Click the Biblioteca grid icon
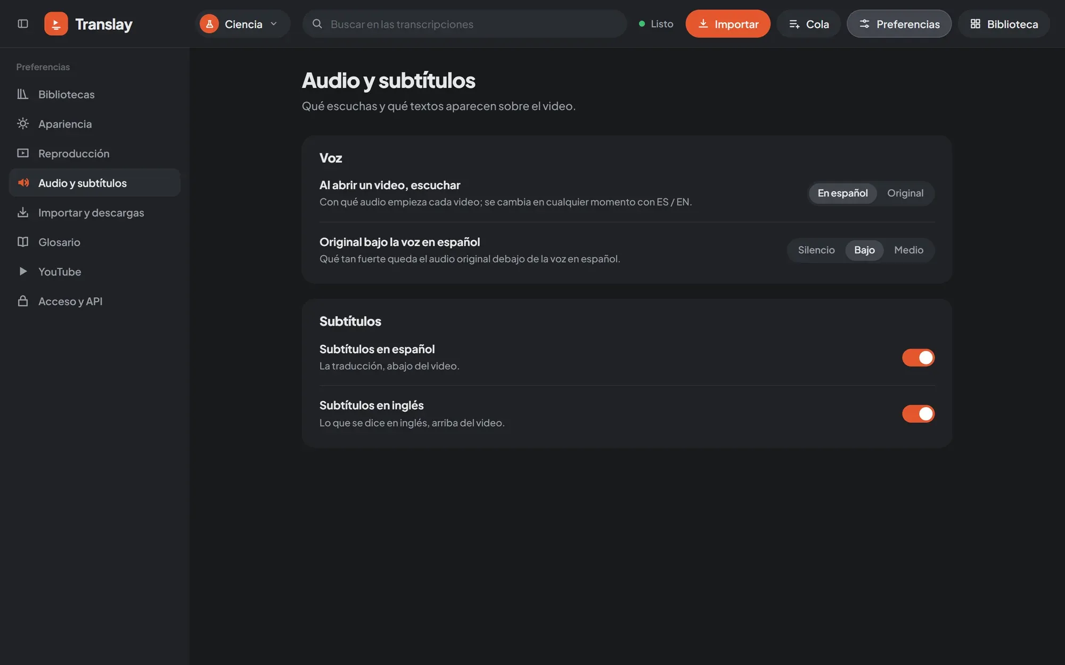This screenshot has width=1065, height=665. 975,24
